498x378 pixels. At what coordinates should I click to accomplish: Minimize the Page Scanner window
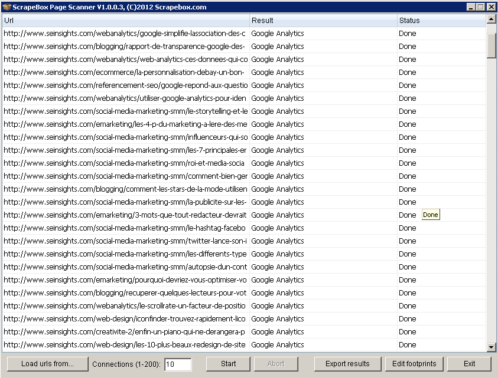(471, 7)
